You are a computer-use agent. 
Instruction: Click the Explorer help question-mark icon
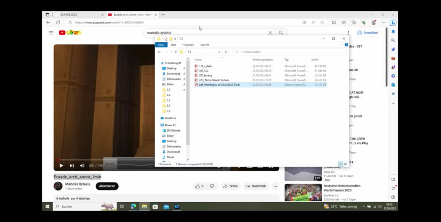346,45
